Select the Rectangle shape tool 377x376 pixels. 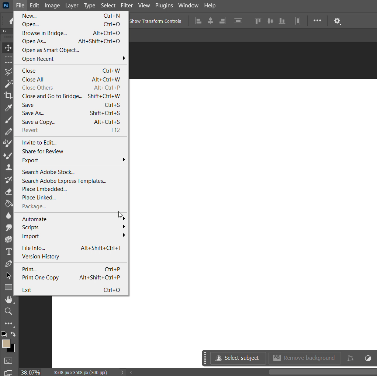(8, 288)
